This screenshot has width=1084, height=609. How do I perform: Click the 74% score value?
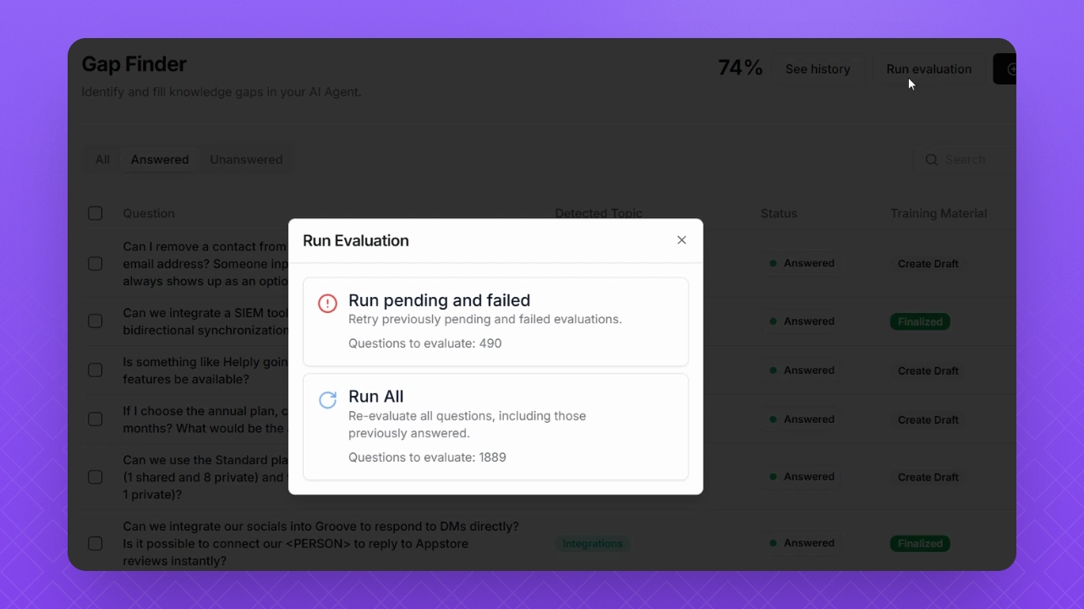coord(740,69)
